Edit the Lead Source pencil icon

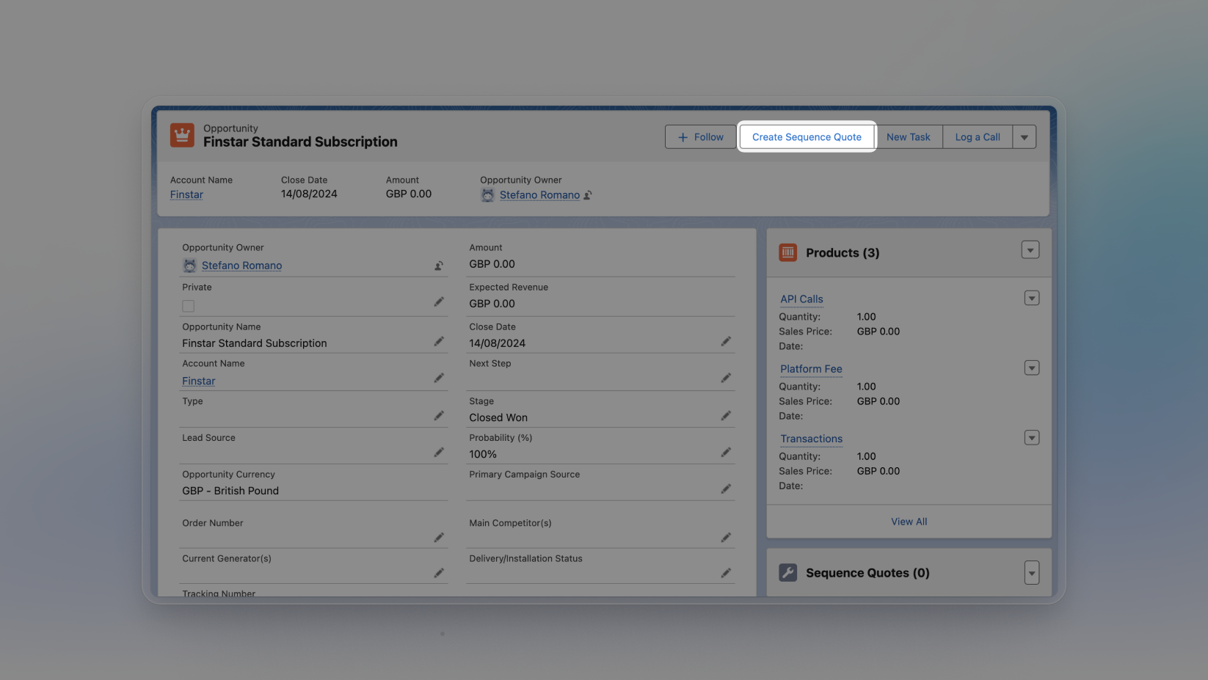pos(439,453)
